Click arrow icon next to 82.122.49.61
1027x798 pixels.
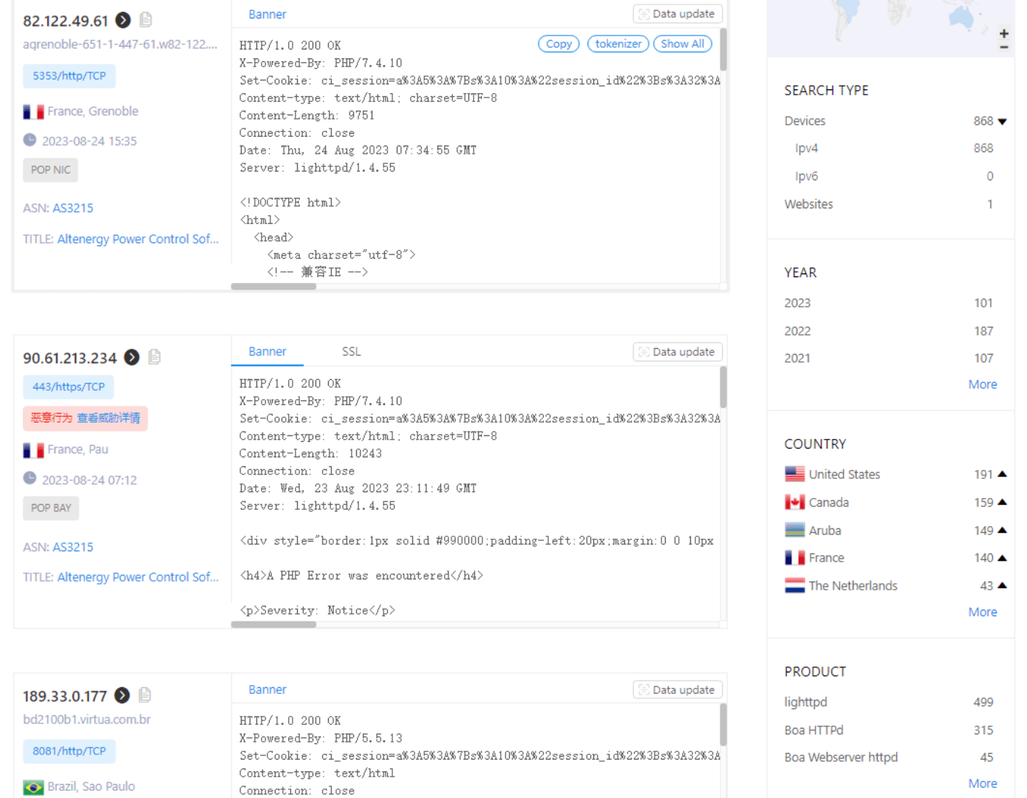click(123, 20)
